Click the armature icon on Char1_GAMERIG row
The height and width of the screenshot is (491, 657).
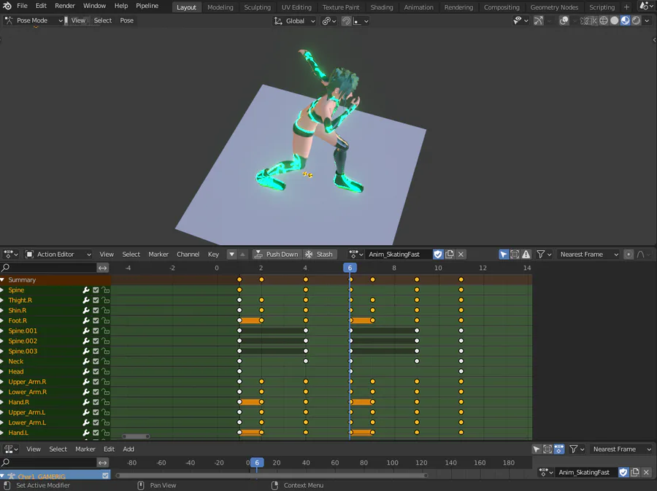point(12,476)
